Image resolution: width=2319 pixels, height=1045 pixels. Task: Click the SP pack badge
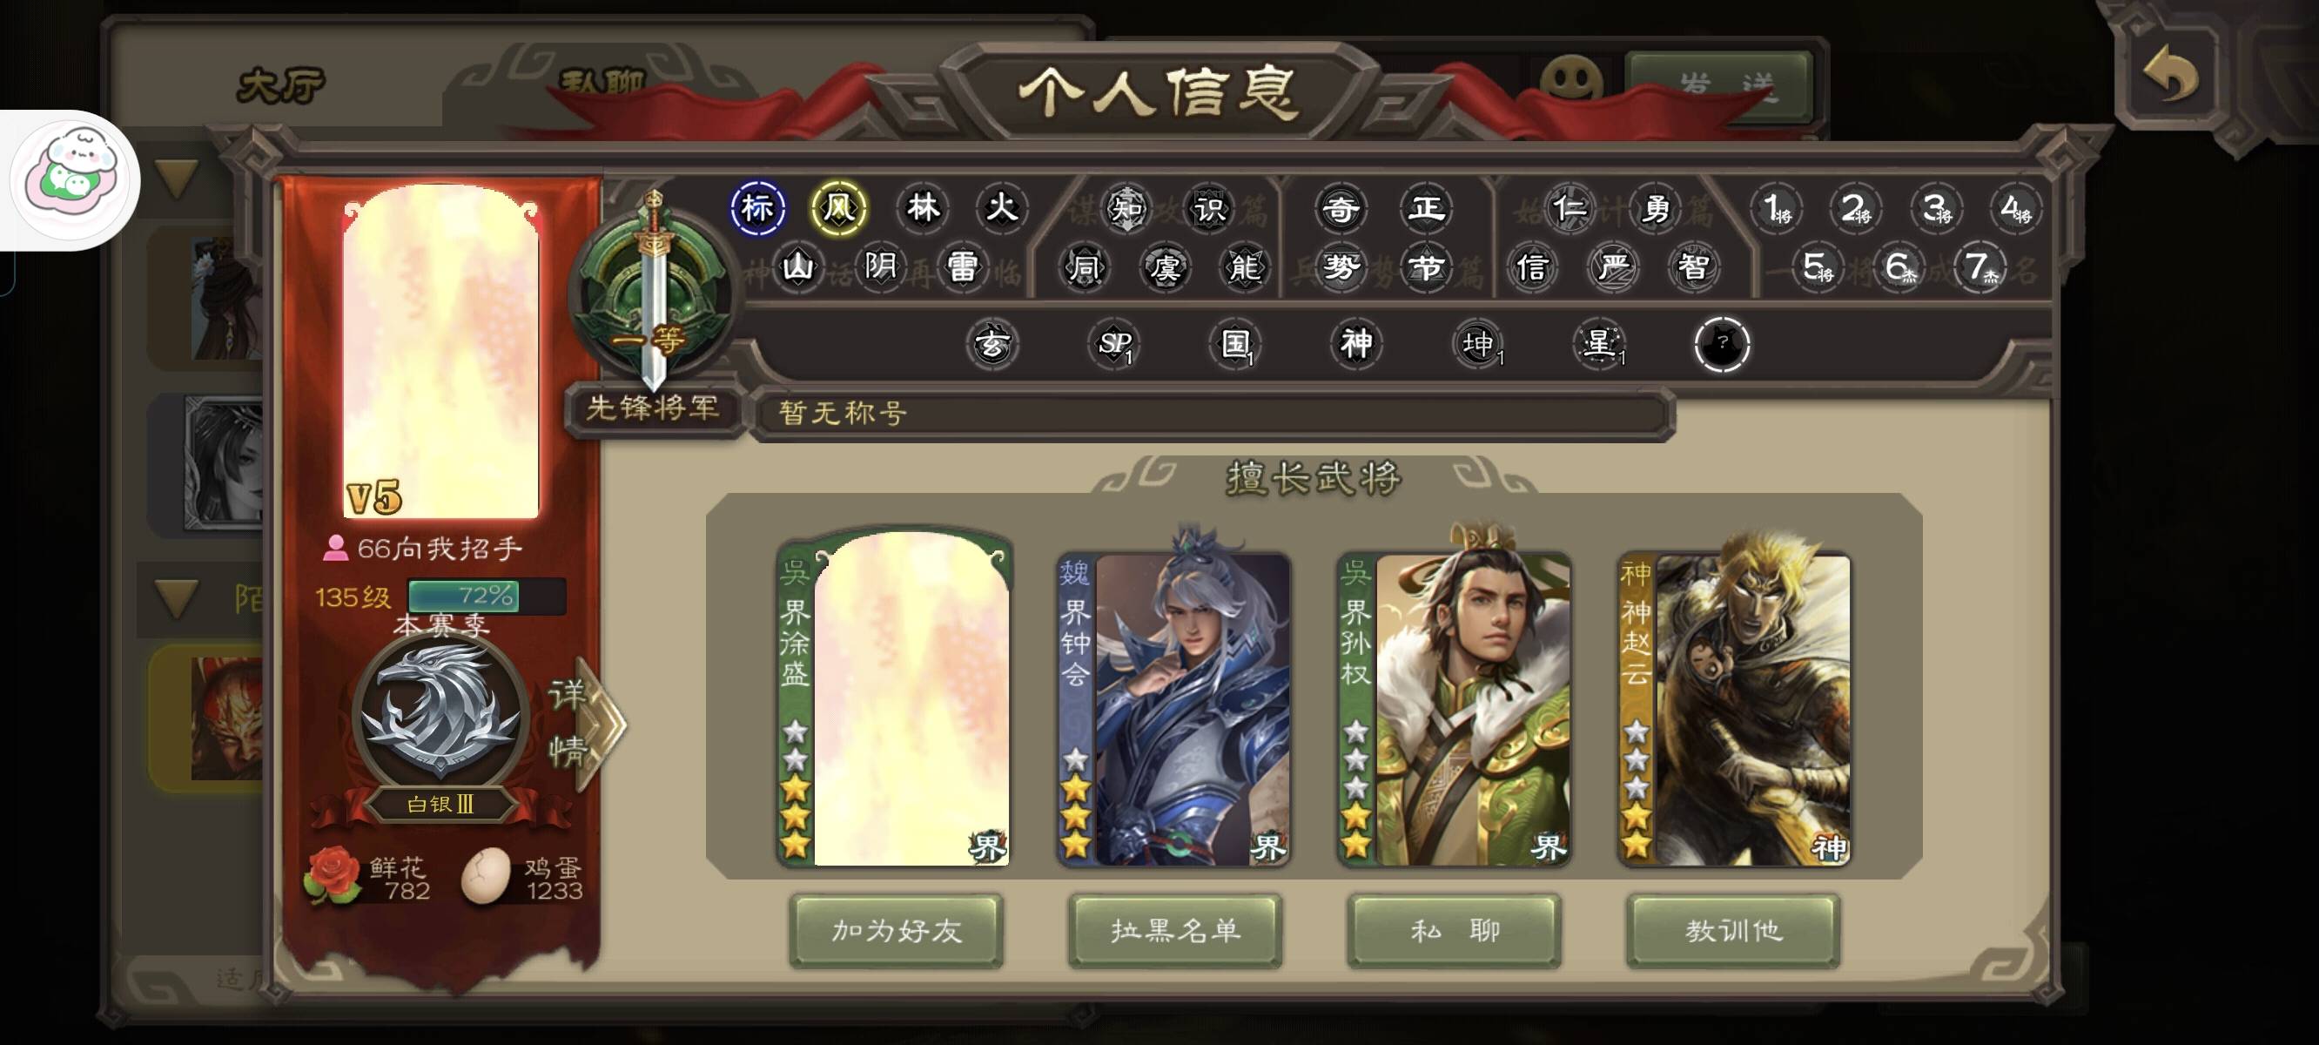coord(1114,343)
